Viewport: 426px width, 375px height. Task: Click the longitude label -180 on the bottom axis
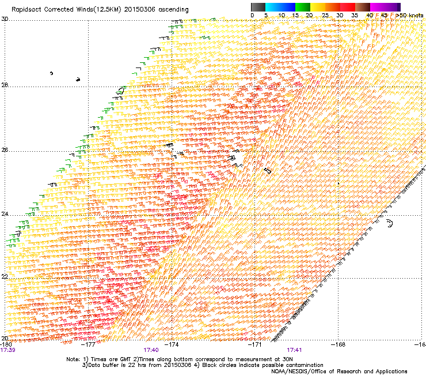[6, 344]
